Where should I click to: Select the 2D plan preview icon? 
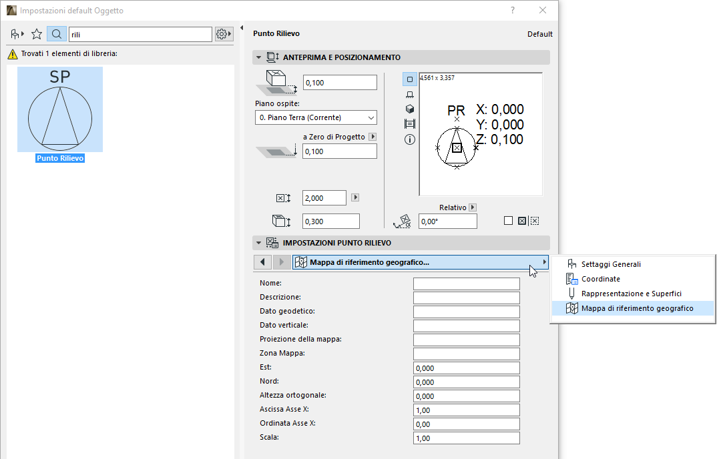pos(410,79)
